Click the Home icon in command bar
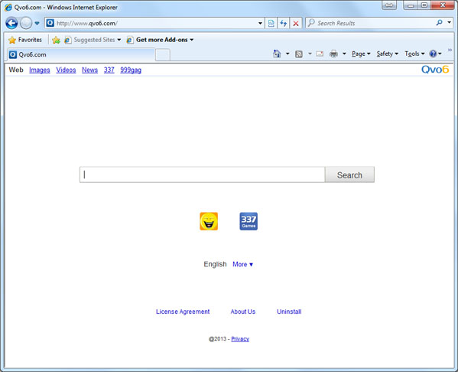Image resolution: width=458 pixels, height=372 pixels. click(277, 54)
